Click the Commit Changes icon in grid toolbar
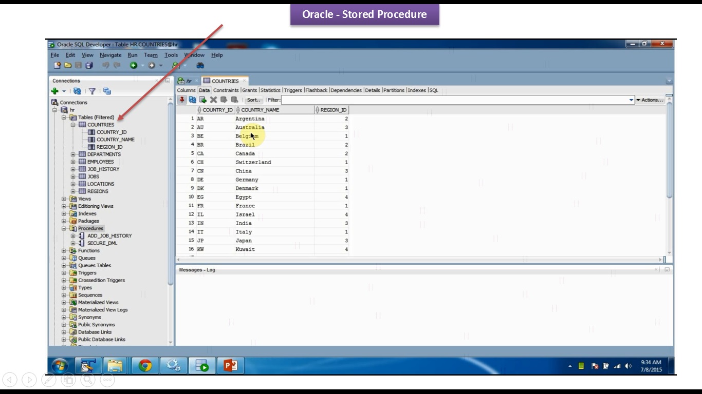The image size is (702, 394). [x=224, y=100]
